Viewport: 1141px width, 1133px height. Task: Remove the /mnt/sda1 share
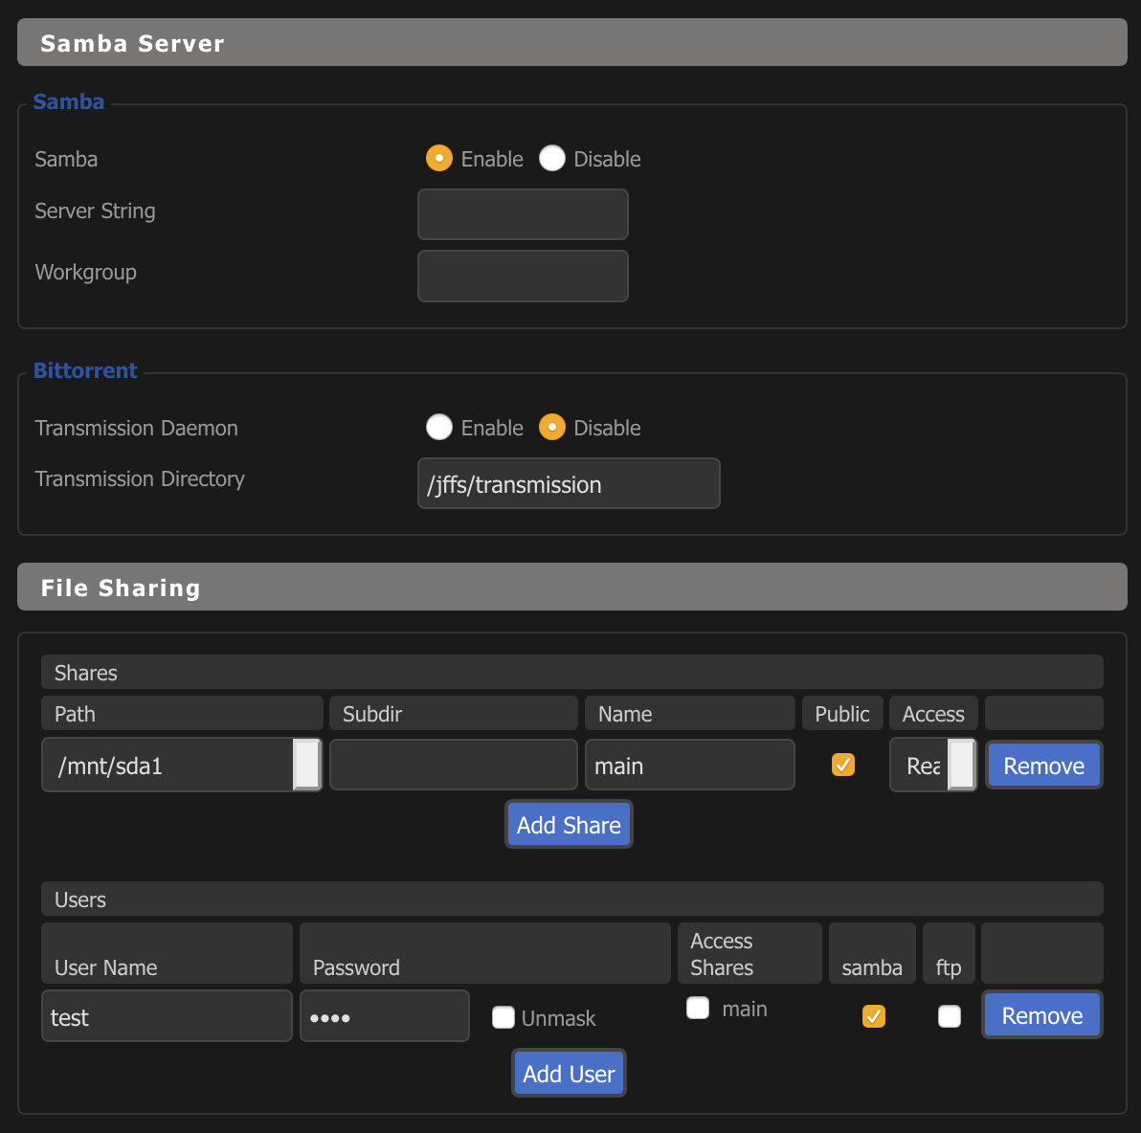pyautogui.click(x=1043, y=766)
